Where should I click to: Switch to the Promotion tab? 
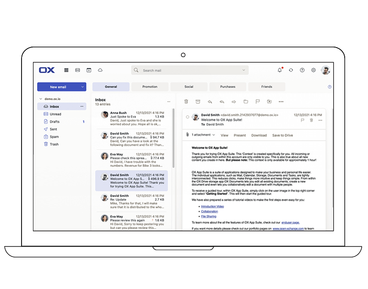click(x=150, y=87)
